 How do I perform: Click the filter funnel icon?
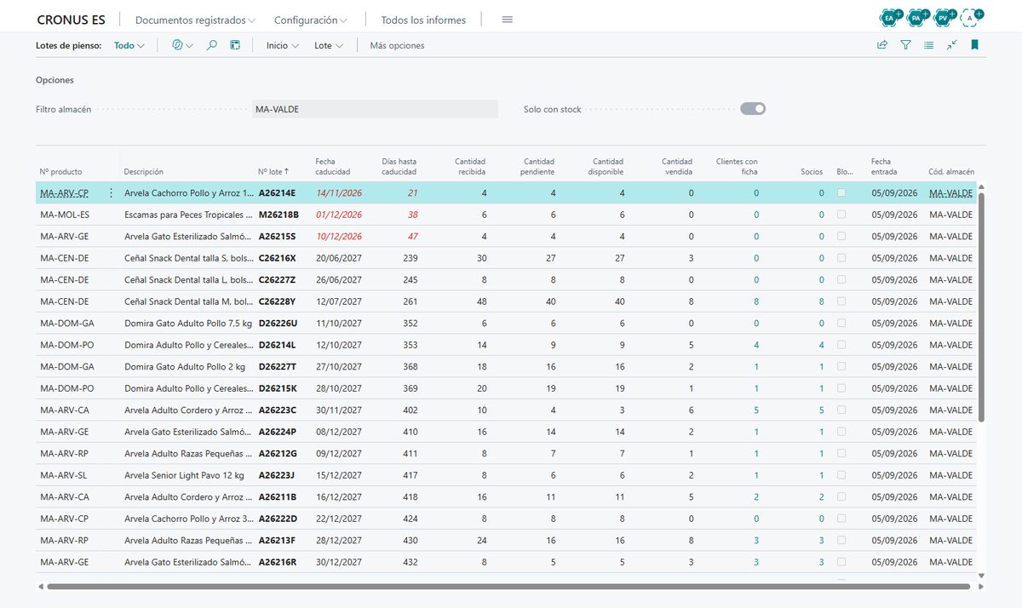905,45
